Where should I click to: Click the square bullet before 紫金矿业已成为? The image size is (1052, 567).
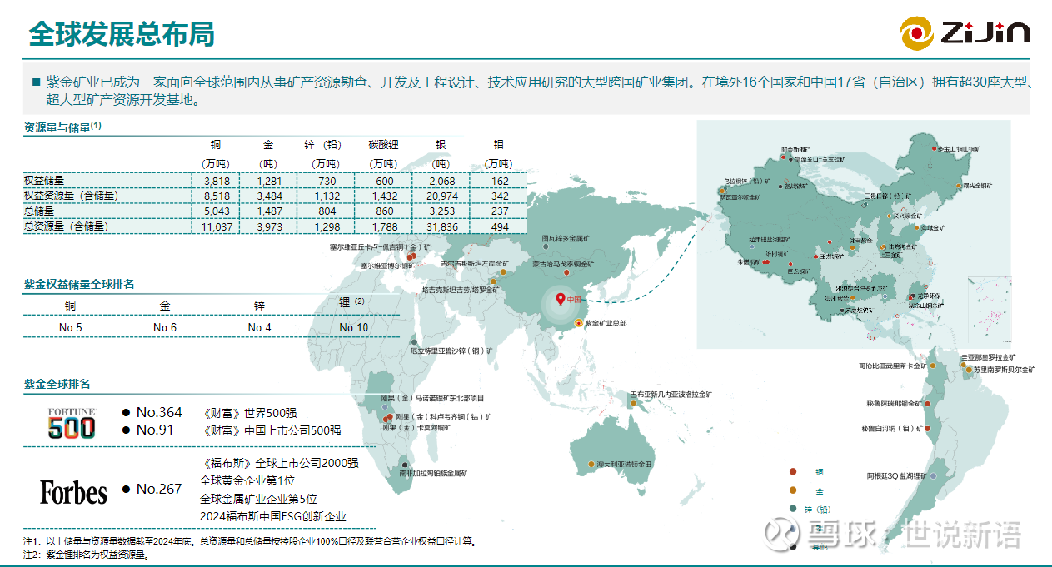(x=36, y=82)
